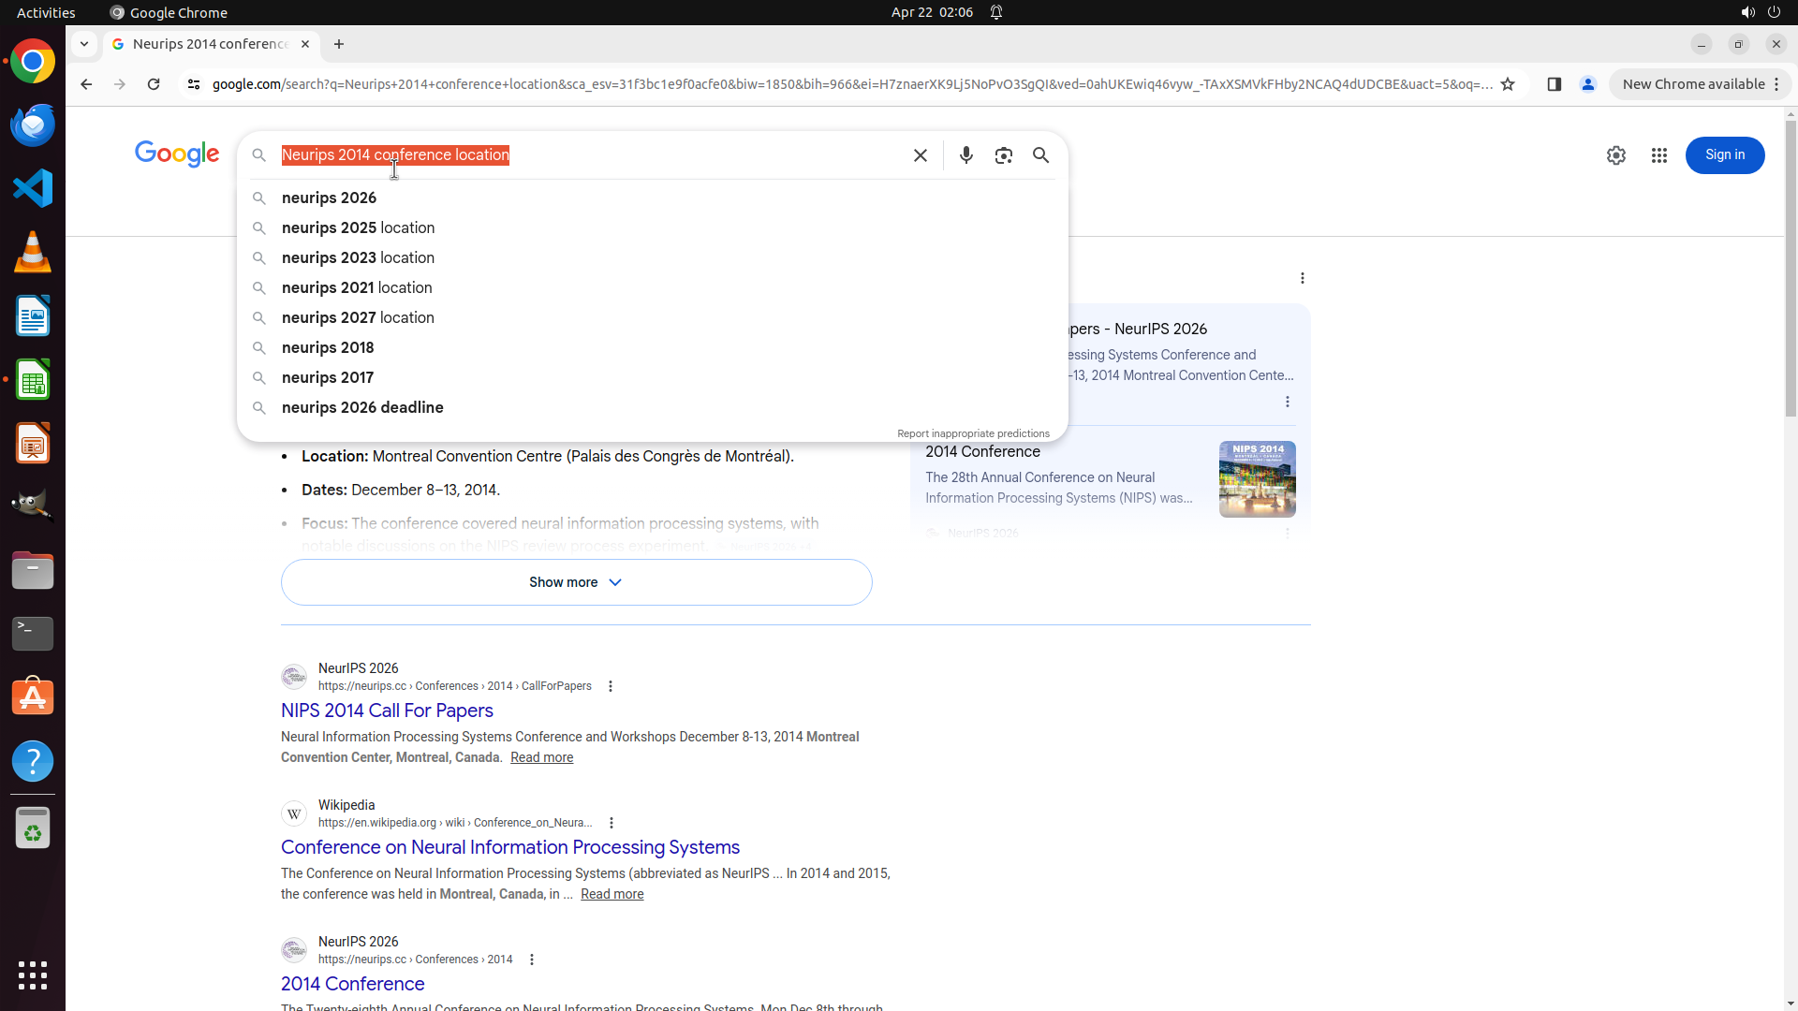
Task: Reload the current page
Action: [x=154, y=84]
